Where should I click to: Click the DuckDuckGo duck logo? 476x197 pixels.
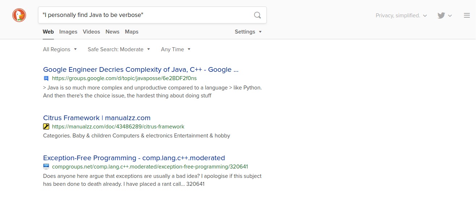click(x=19, y=15)
